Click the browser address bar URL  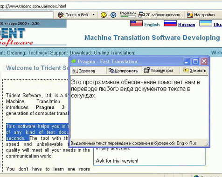(33, 6)
